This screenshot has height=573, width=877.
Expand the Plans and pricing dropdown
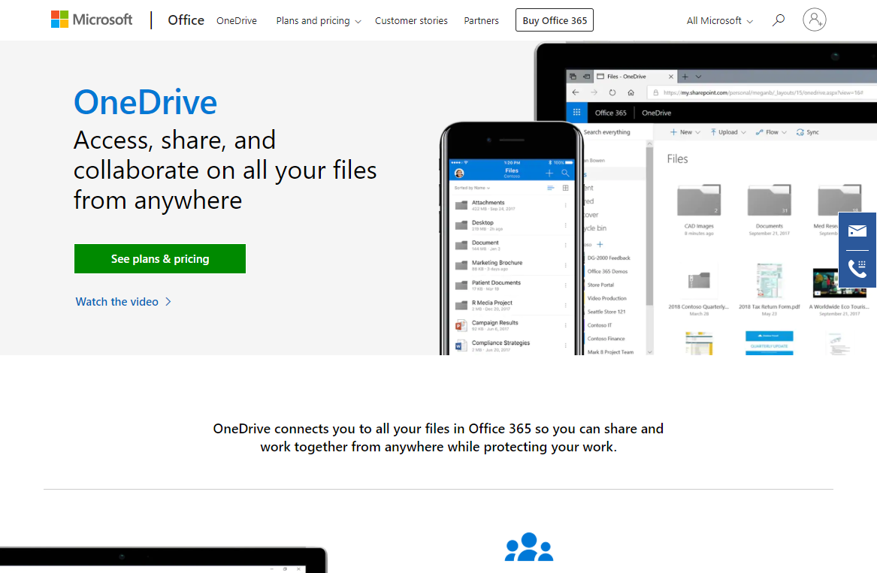[318, 21]
